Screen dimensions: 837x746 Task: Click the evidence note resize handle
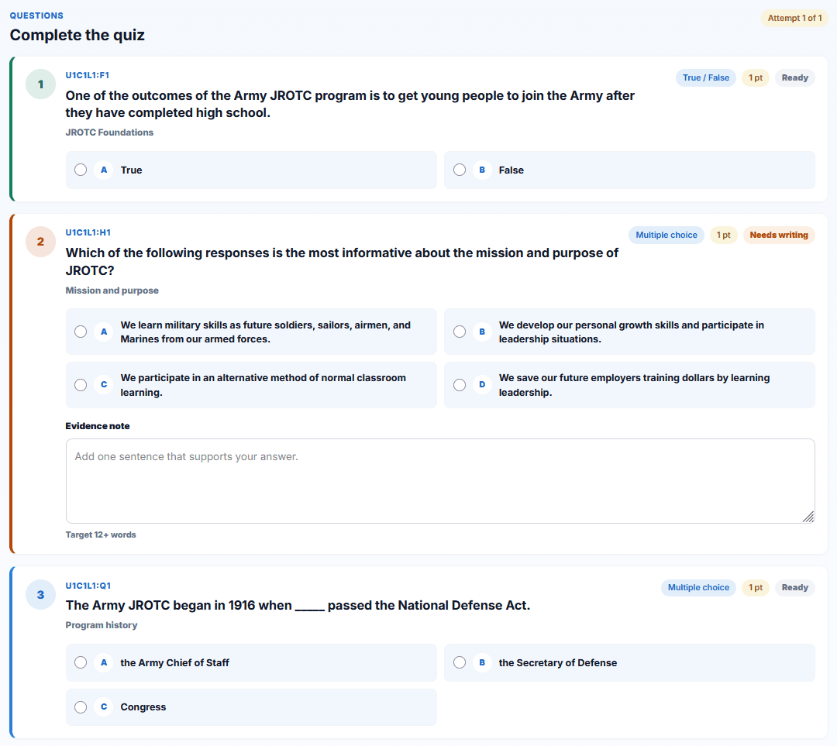click(808, 517)
